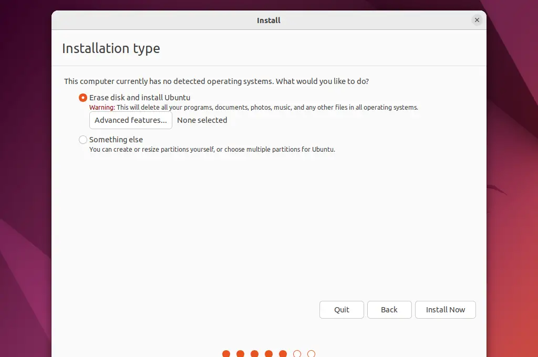Click the 'None selected' status text

pos(202,120)
